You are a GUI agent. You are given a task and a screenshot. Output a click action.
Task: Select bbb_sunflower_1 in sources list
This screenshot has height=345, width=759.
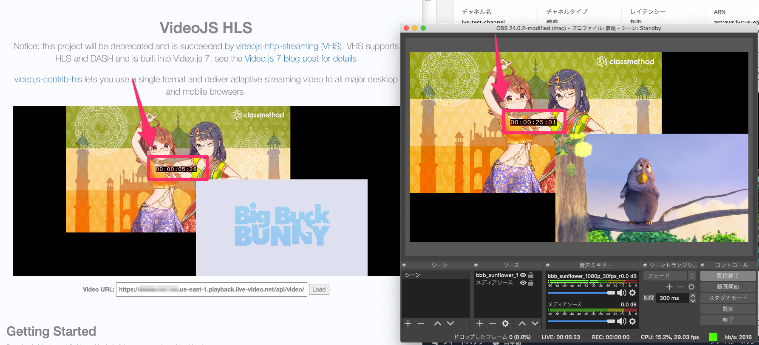coord(497,275)
